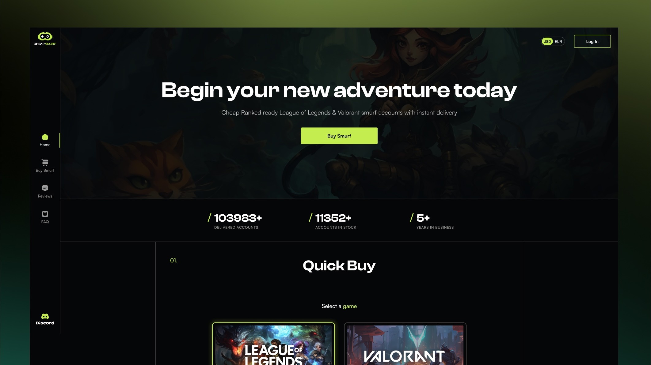Screen dimensions: 651x365
Task: Open the FAQ book icon
Action: tap(45, 214)
